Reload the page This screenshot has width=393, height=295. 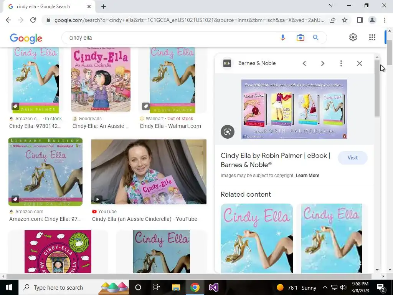(33, 20)
